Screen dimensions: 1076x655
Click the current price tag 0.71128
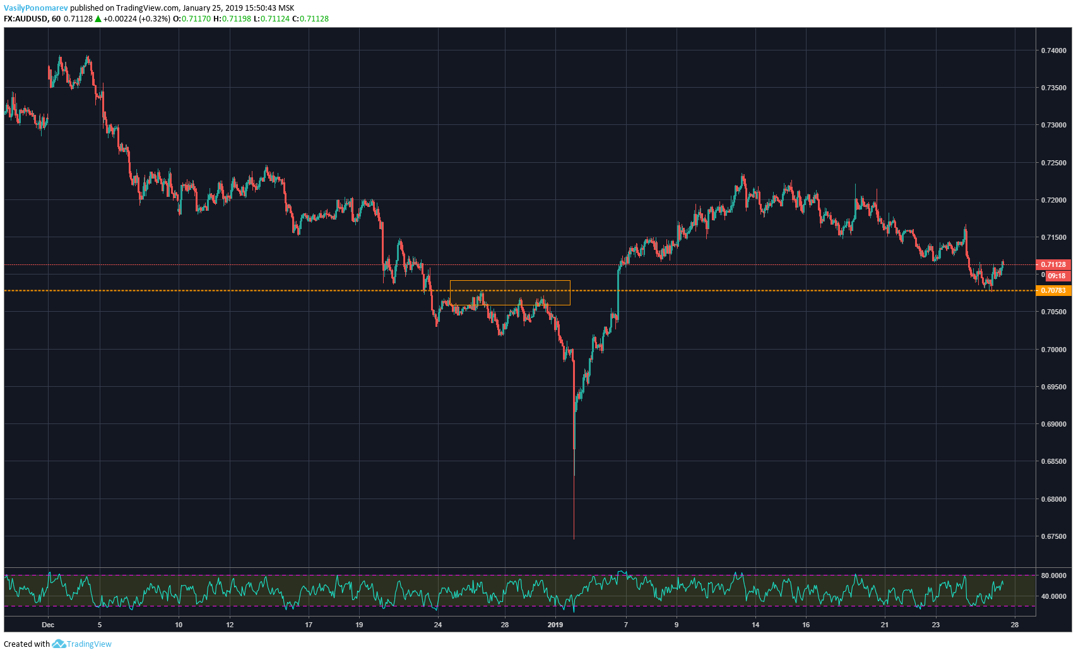[x=1053, y=264]
